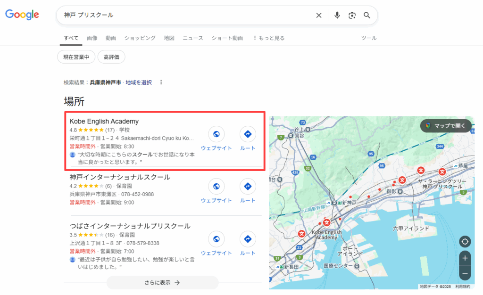Click reviewer avatar in つばさ review

pyautogui.click(x=72, y=260)
